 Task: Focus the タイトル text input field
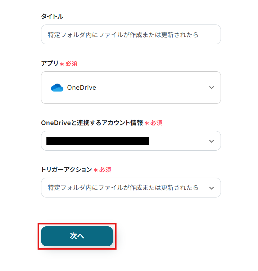tap(131, 35)
